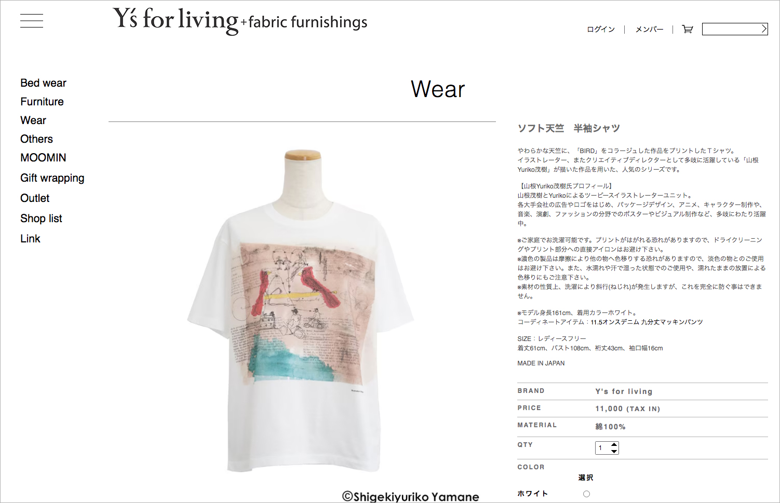
Task: Select the ホワイト color radio button
Action: 586,494
